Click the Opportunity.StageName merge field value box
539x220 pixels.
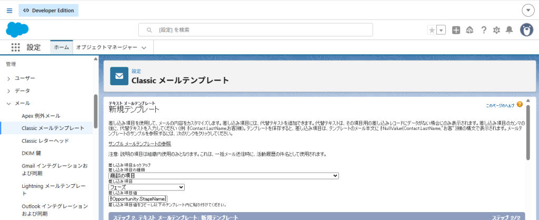137,199
